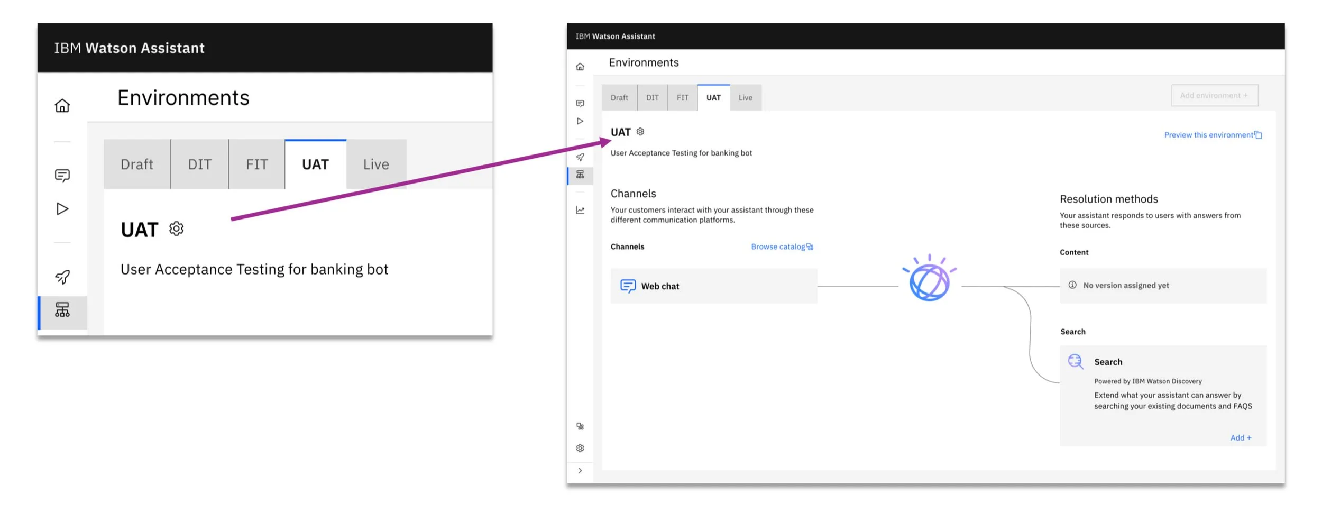Image resolution: width=1322 pixels, height=512 pixels.
Task: Select Environments icon in left zoomed panel sidebar
Action: click(x=62, y=310)
